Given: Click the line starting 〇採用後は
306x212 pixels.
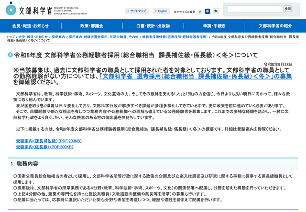Looking at the screenshot, I should click(x=150, y=188).
